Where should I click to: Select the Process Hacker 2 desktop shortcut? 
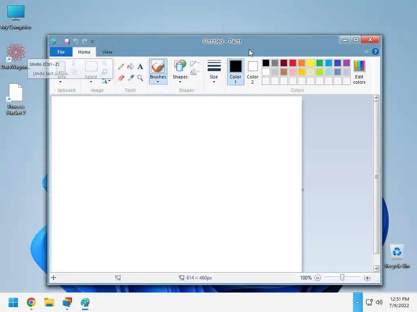[x=16, y=99]
